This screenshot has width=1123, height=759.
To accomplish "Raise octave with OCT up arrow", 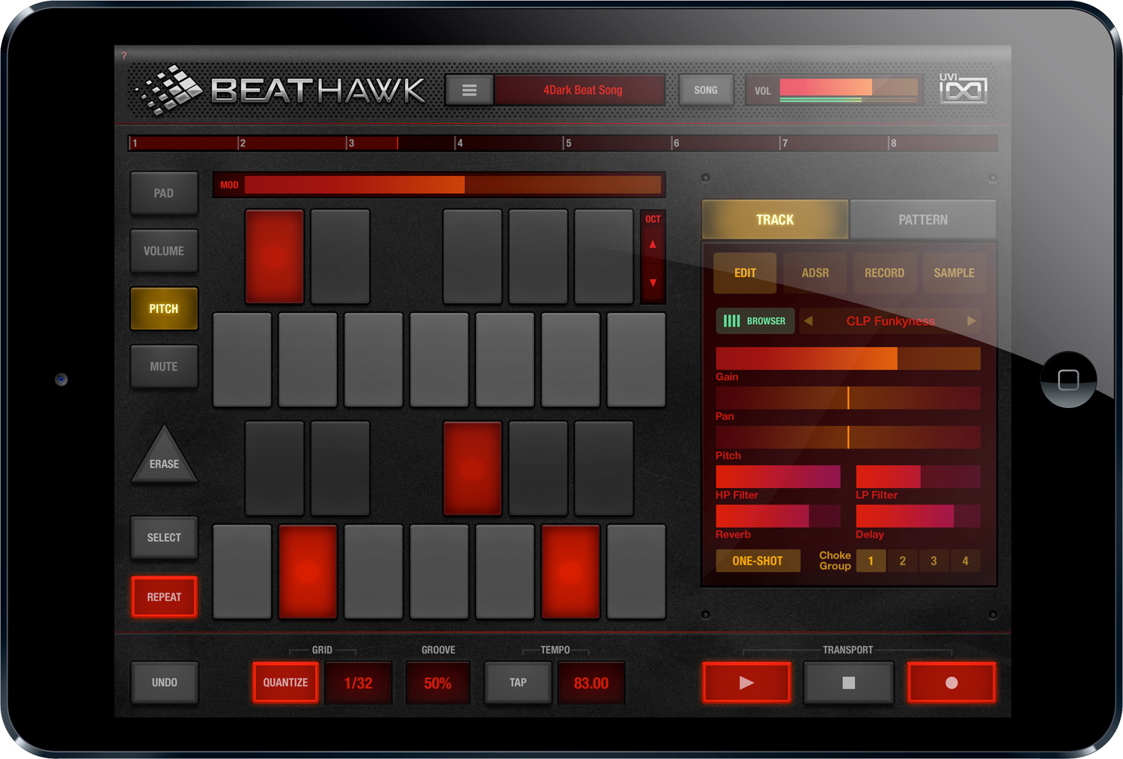I will point(653,244).
